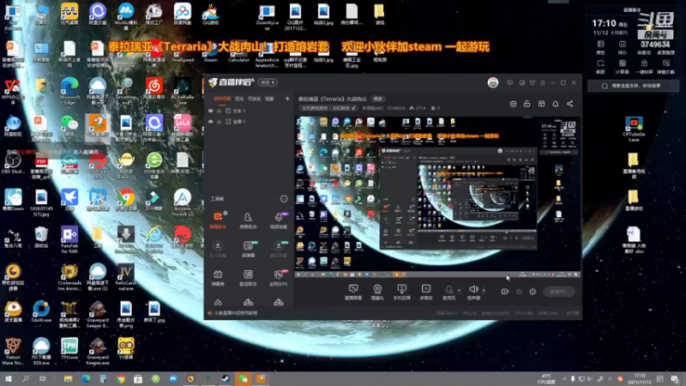Open Steam from the taskbar
The height and width of the screenshot is (386, 686).
coord(226,379)
